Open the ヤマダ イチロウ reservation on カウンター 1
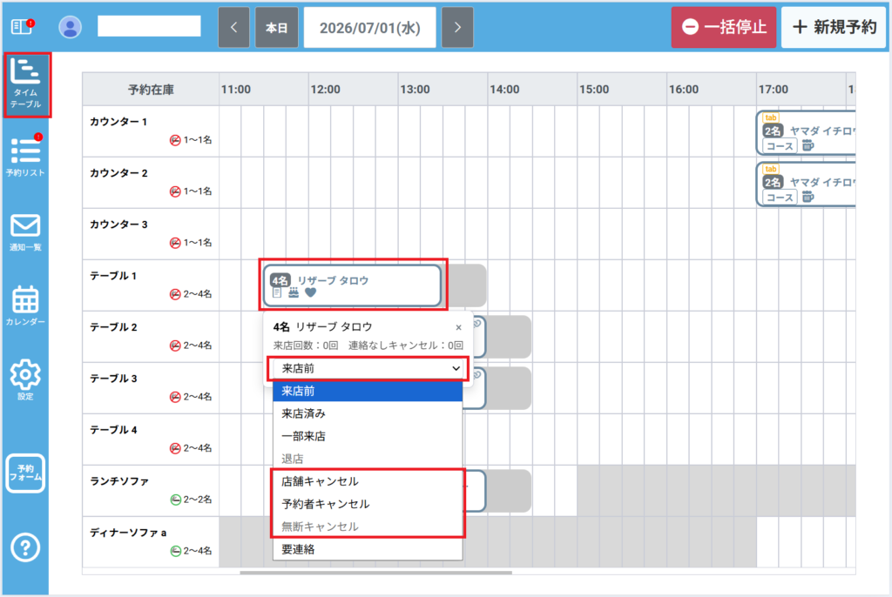892x597 pixels. click(x=806, y=132)
